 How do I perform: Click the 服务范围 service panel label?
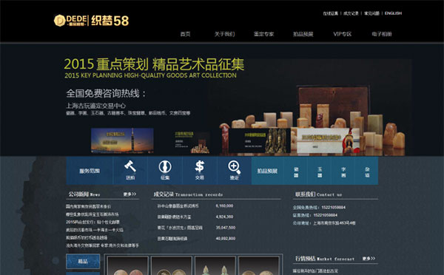[x=90, y=171]
